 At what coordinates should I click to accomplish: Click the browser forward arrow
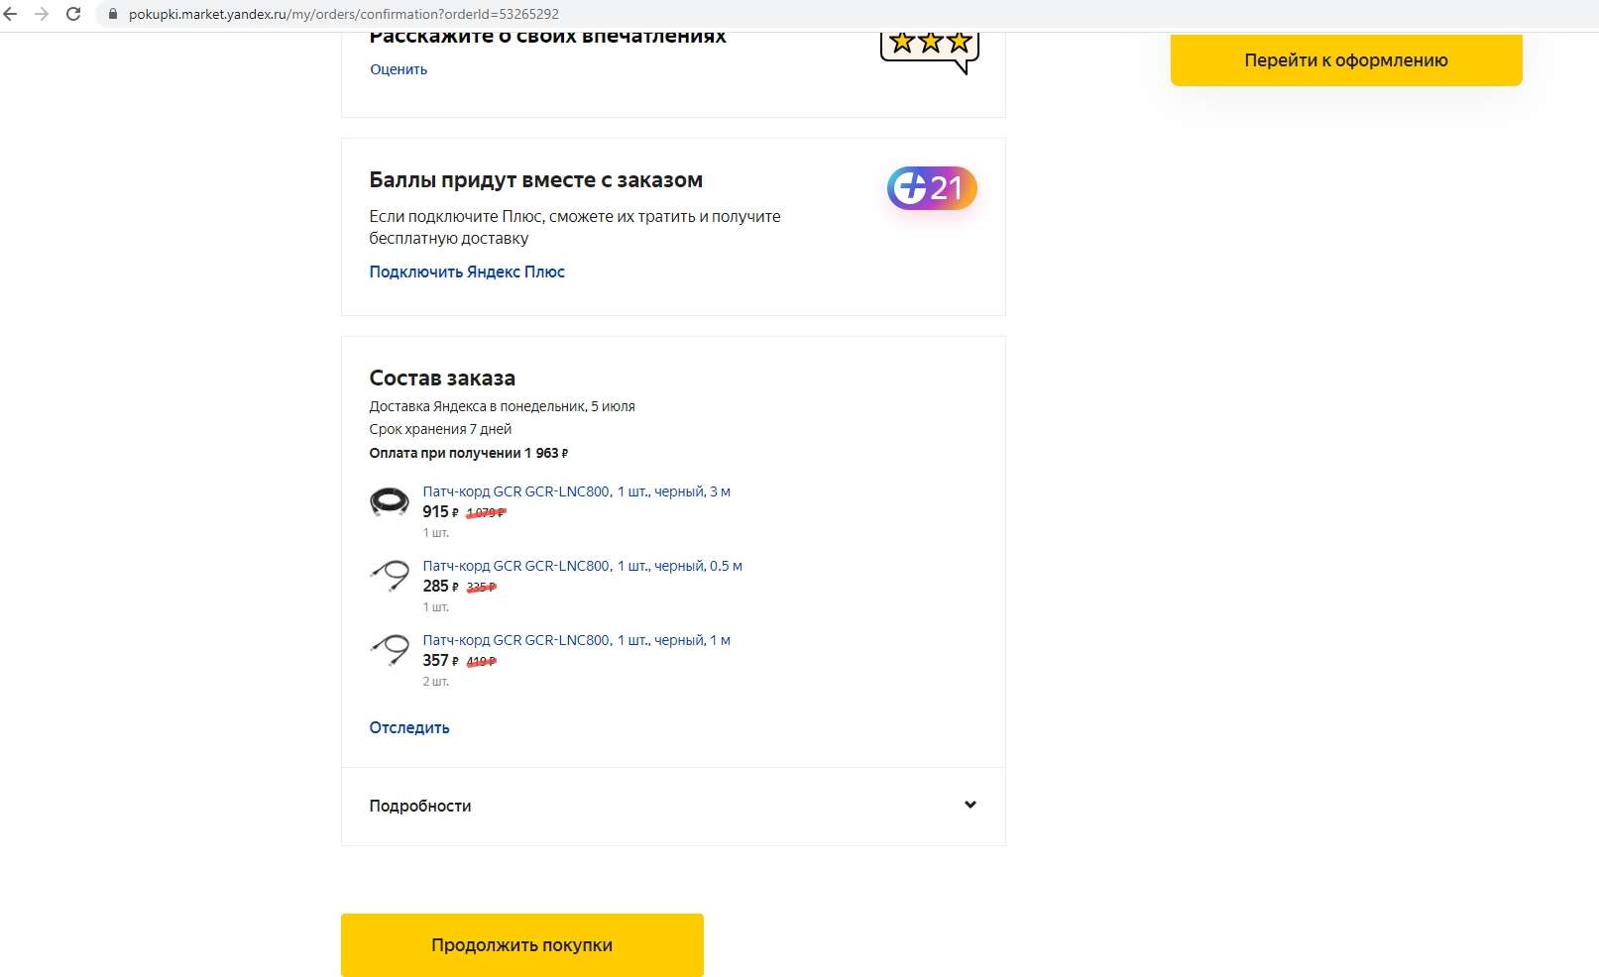42,14
